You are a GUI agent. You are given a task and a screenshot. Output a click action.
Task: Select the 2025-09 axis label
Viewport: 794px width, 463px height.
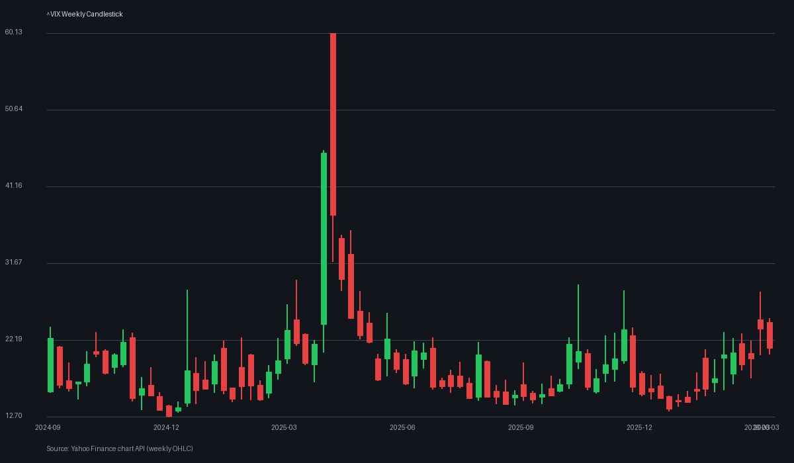[x=521, y=427]
